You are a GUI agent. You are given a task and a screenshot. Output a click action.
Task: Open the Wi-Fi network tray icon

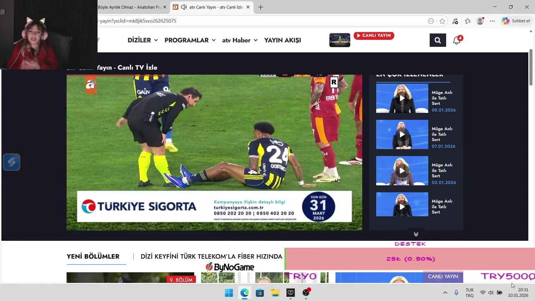coord(483,293)
